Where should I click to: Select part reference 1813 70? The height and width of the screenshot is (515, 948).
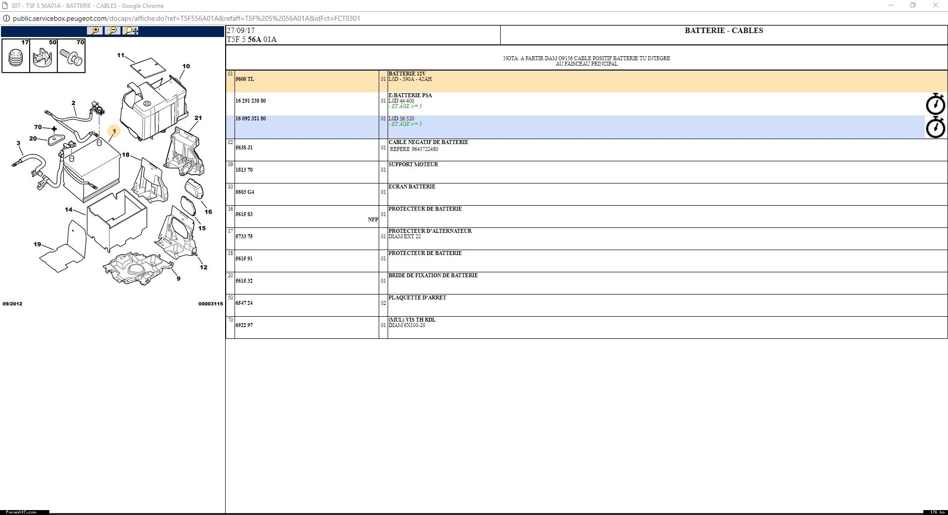click(244, 170)
